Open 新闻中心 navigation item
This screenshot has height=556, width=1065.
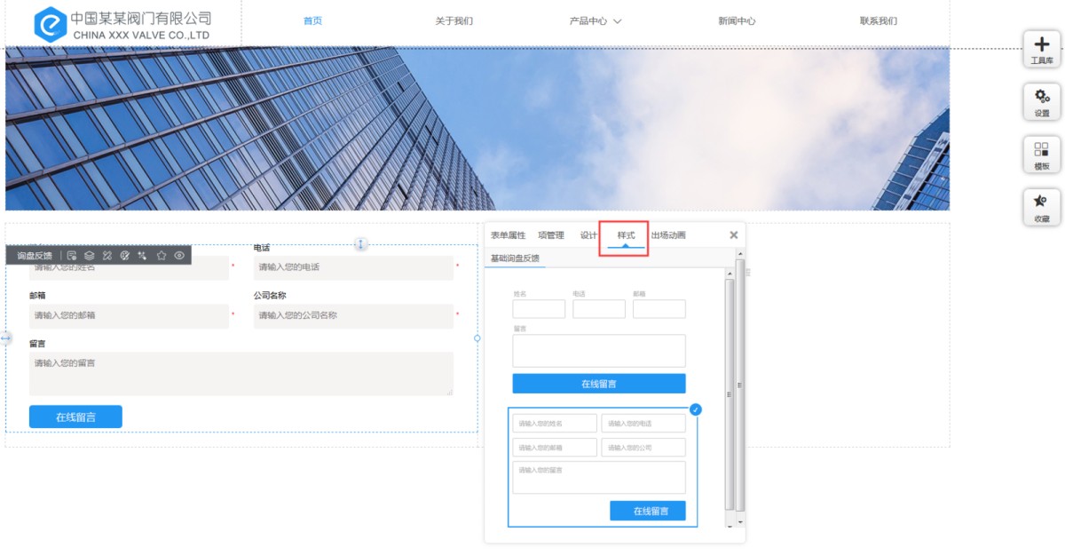(x=737, y=21)
